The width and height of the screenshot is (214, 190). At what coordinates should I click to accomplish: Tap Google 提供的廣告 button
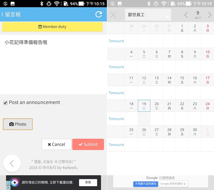tap(173, 184)
